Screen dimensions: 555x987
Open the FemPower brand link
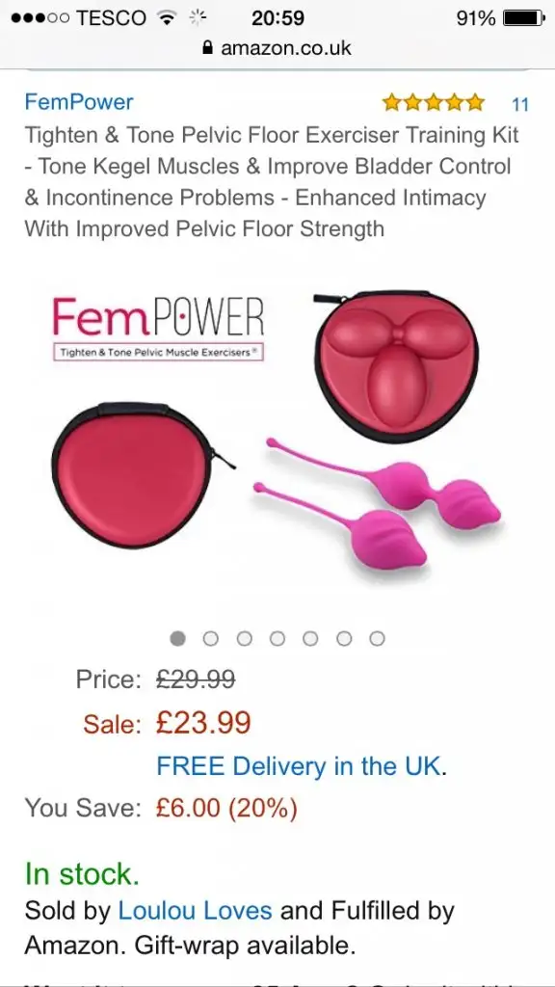pyautogui.click(x=79, y=102)
